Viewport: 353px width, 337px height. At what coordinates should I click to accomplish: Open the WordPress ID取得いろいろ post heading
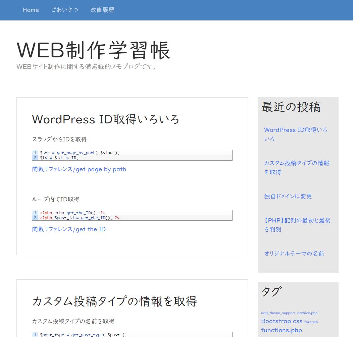(x=106, y=119)
